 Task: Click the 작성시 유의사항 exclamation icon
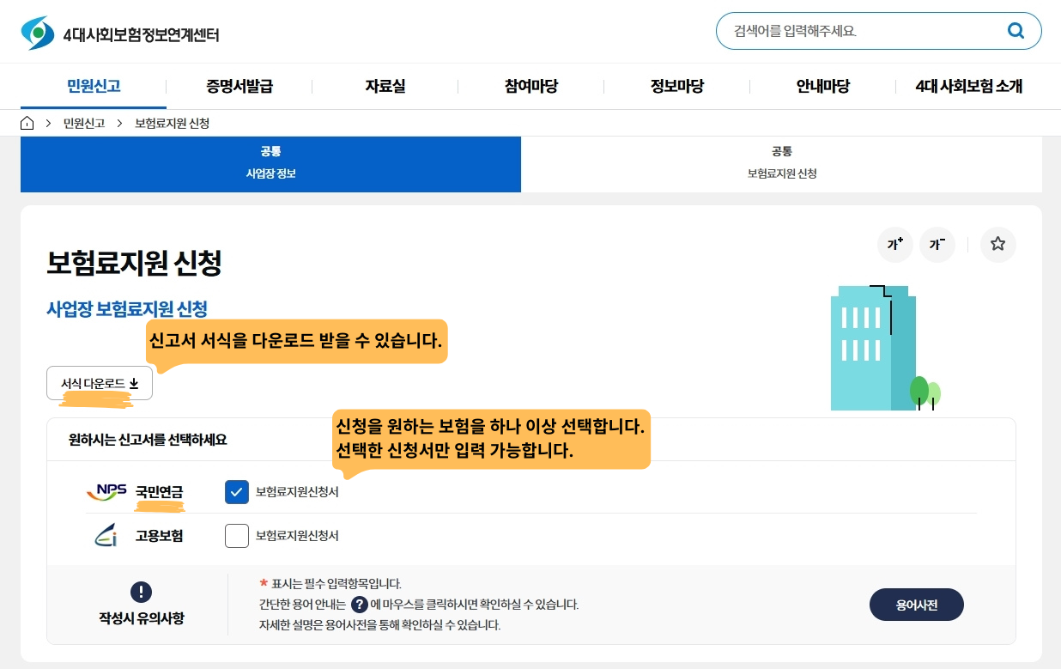pyautogui.click(x=141, y=592)
